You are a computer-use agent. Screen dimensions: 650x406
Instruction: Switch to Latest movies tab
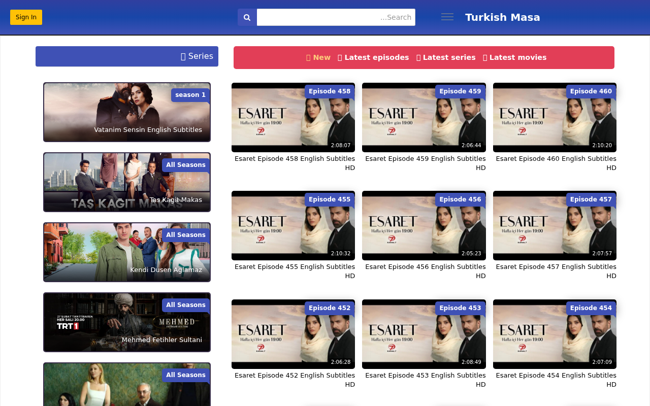click(x=515, y=57)
